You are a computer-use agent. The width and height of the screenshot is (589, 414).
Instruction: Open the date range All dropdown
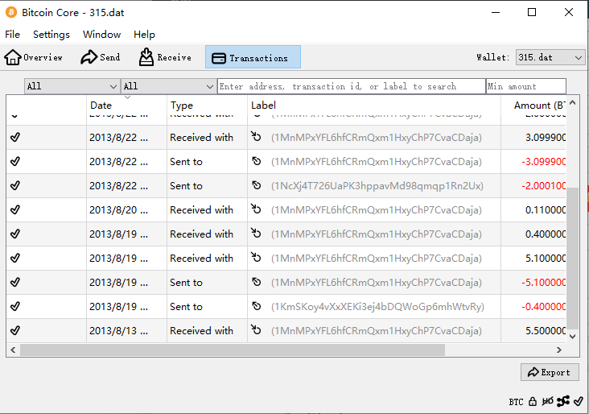click(x=72, y=86)
